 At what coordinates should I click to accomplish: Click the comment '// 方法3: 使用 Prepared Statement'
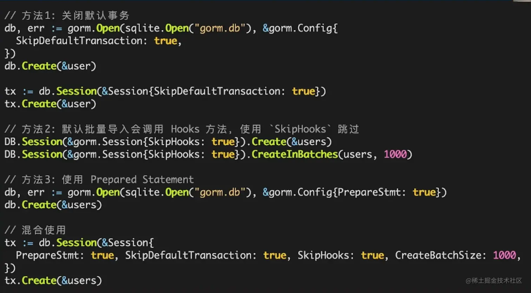tap(99, 179)
